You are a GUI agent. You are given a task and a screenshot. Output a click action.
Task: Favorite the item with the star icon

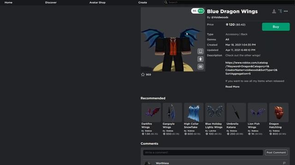pos(143,74)
